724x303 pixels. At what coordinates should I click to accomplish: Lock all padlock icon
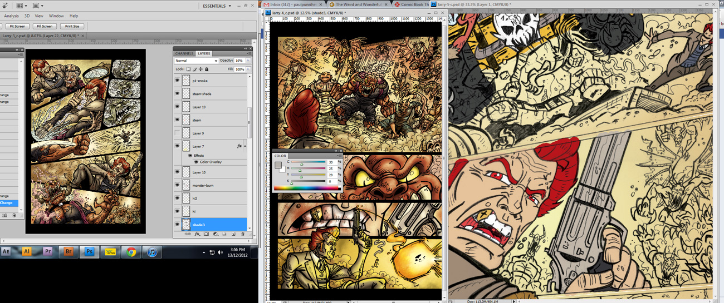207,69
